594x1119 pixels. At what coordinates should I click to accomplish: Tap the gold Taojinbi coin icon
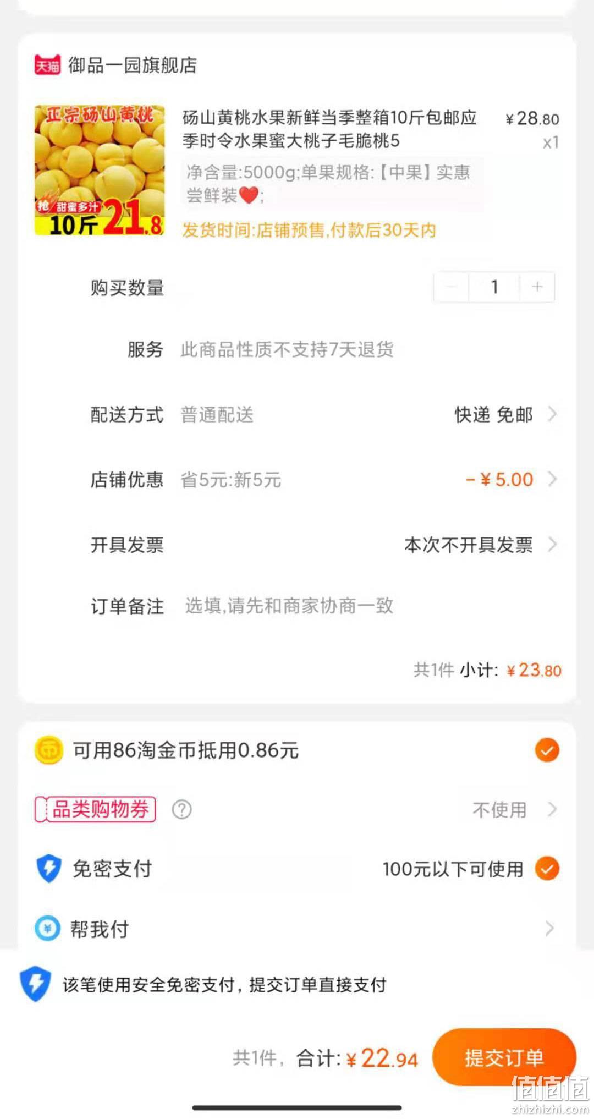point(49,750)
